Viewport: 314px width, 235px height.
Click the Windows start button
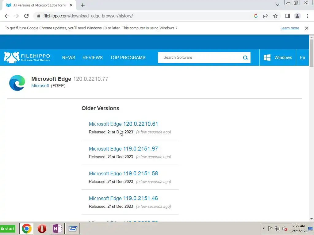tap(8, 229)
